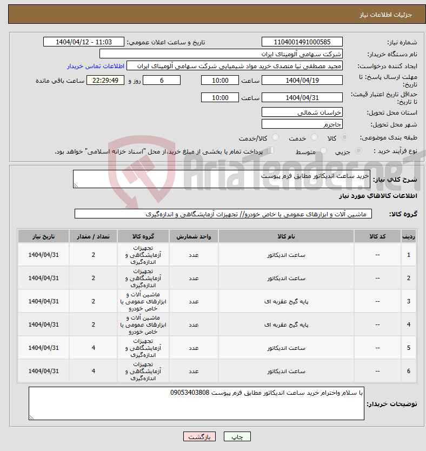Viewport: 426px width, 451px height.
Task: Click the جزئیات اطلاعات نیاز page header
Action: pos(386,15)
